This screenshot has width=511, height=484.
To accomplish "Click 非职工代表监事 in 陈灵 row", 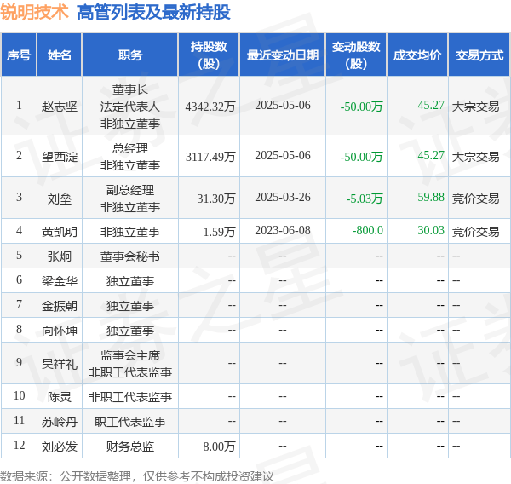I will pyautogui.click(x=130, y=397).
